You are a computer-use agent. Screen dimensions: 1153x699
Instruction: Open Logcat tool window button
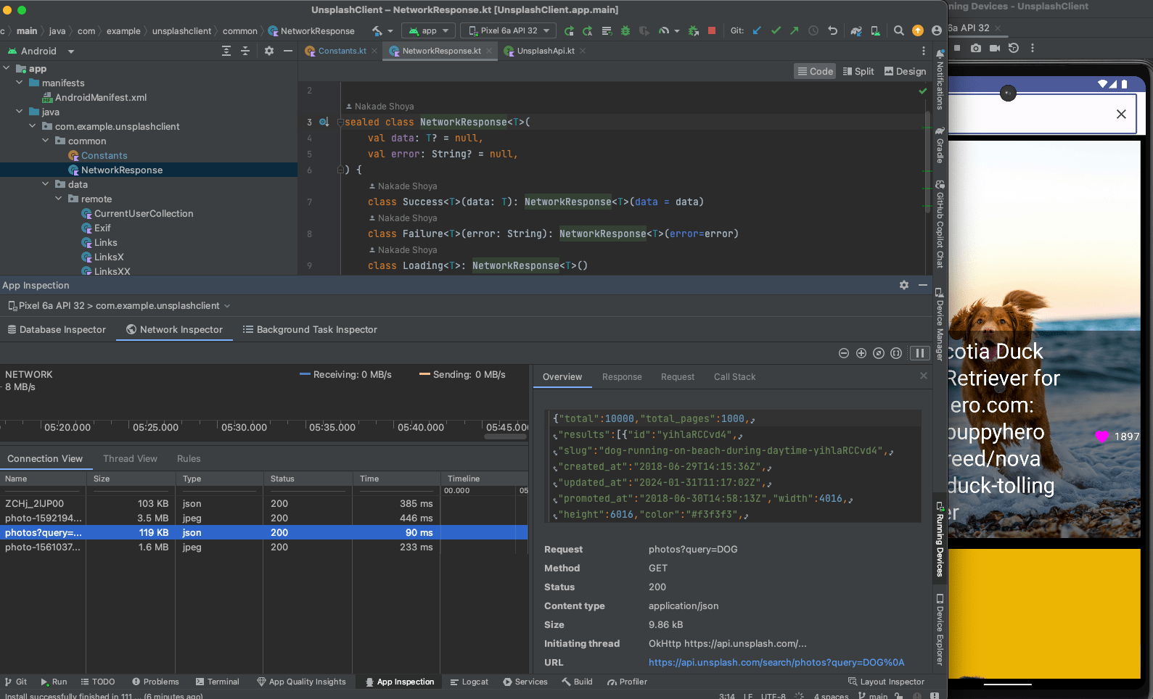click(x=469, y=682)
